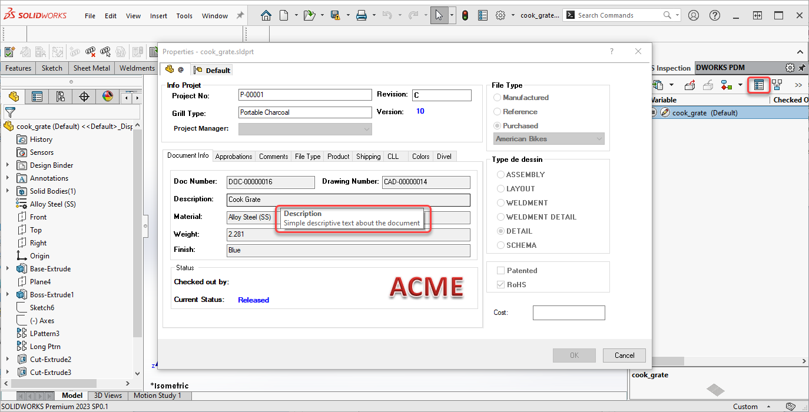Screen dimensions: 809x412
Task: Open the PropertyManager tab icon
Action: point(37,97)
